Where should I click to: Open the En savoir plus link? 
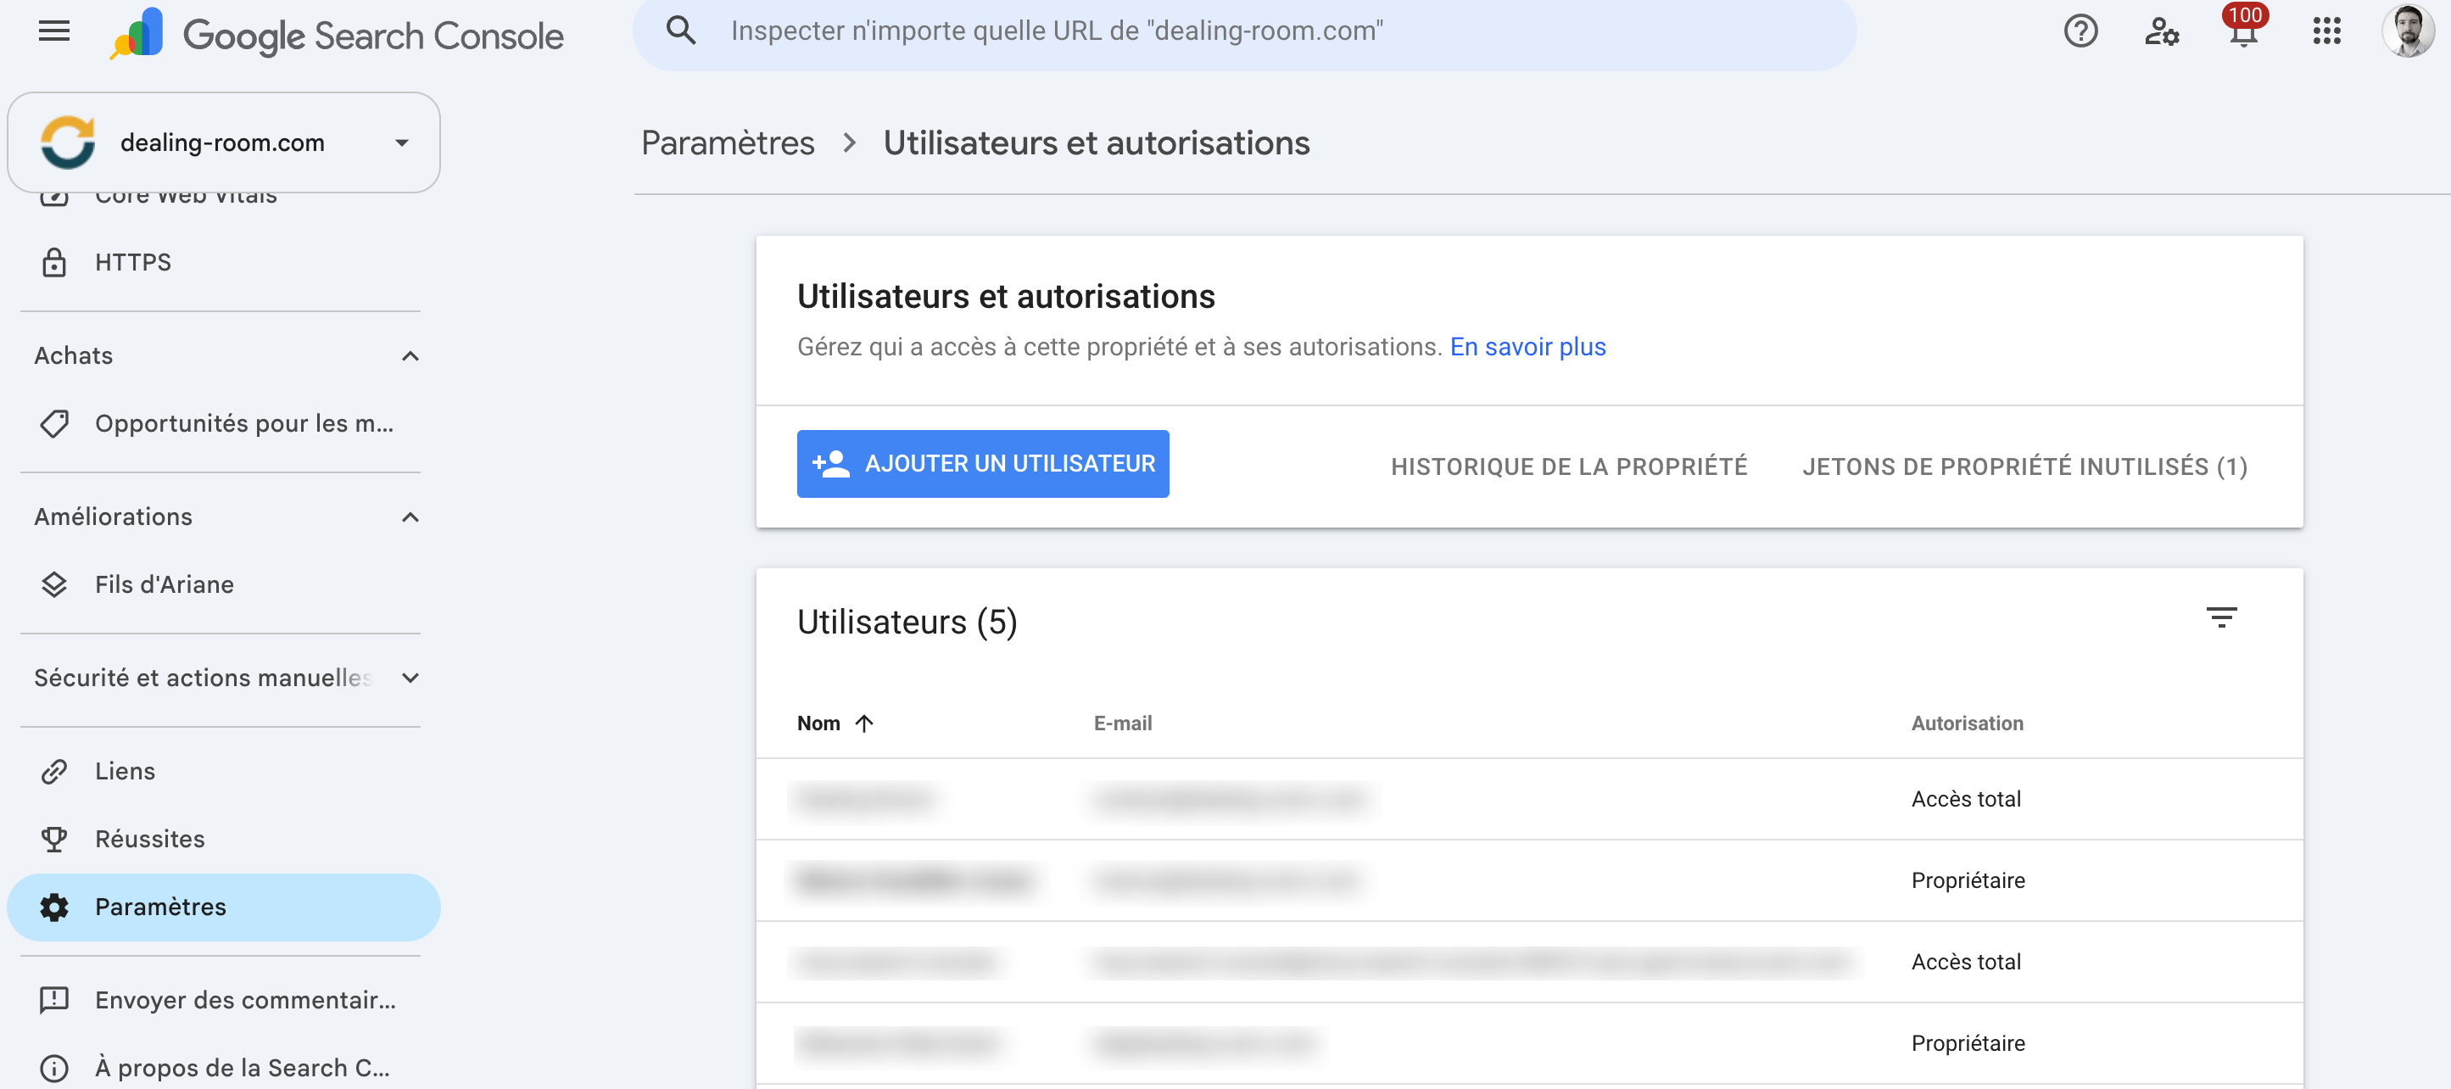tap(1527, 348)
